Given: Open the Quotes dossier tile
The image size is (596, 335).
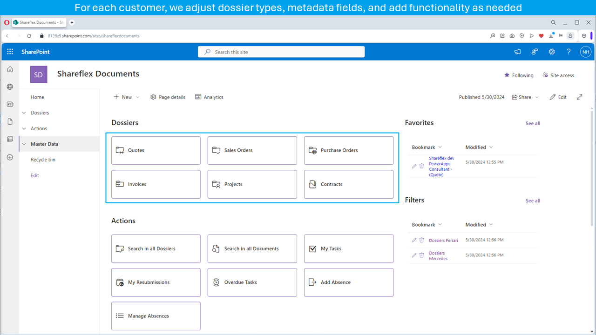Looking at the screenshot, I should pyautogui.click(x=156, y=150).
